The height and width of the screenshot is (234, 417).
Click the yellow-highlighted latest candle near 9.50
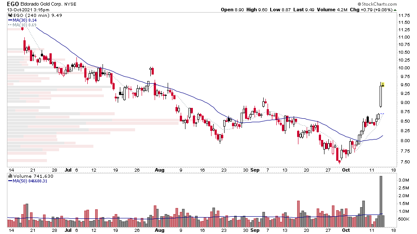coord(383,85)
